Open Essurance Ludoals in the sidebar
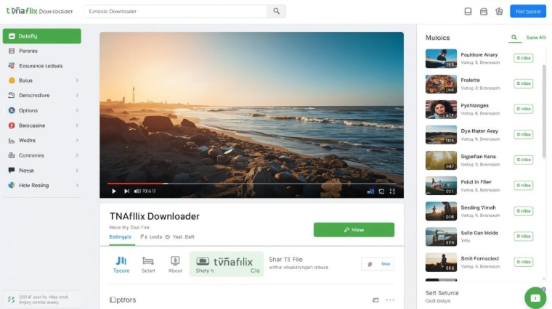This screenshot has height=309, width=552. (x=41, y=66)
